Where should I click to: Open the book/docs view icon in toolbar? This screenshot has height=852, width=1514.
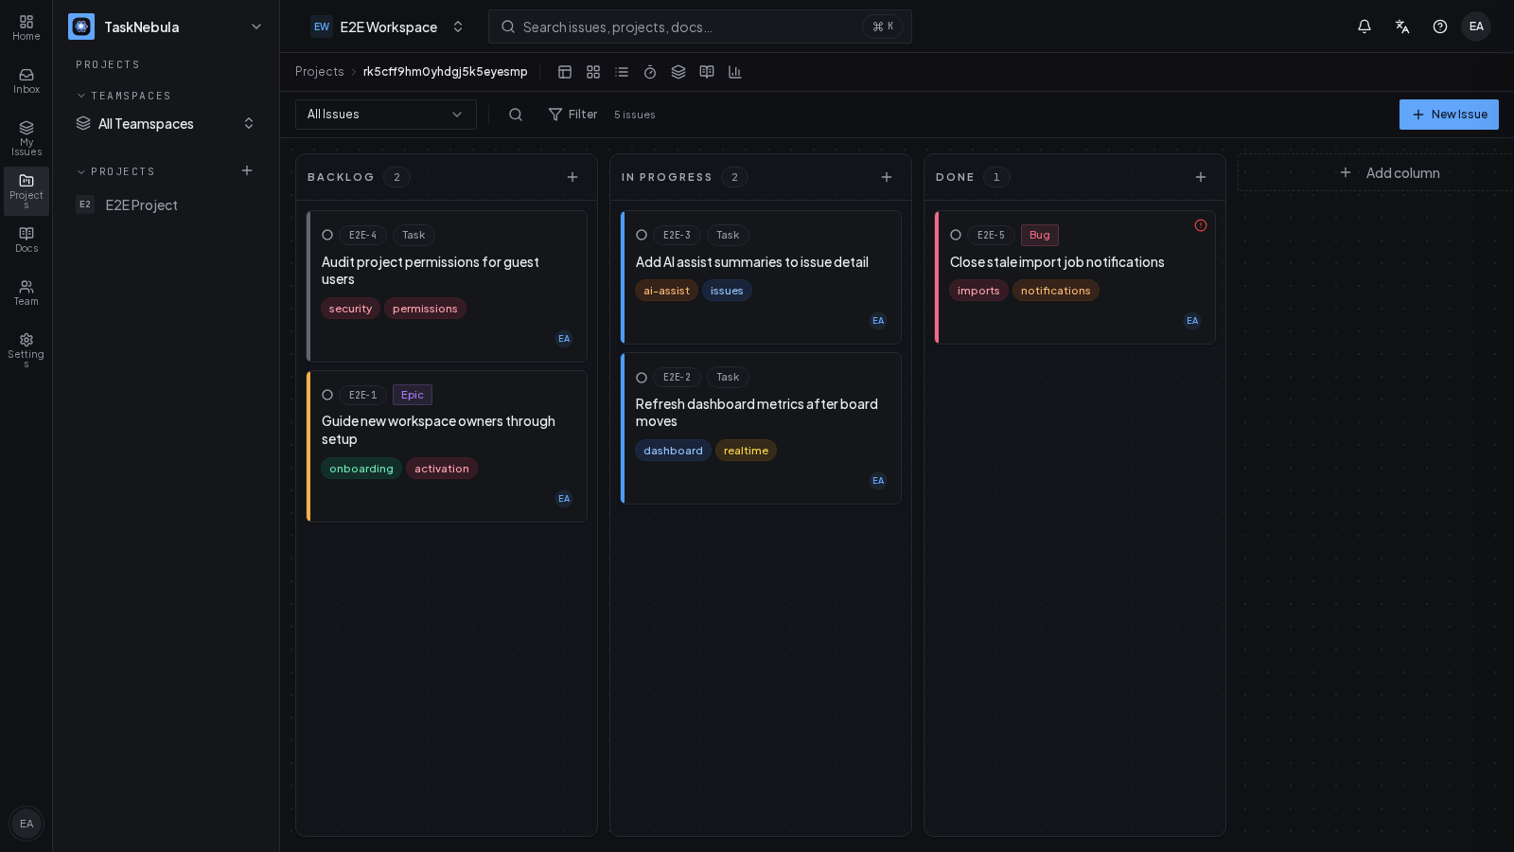(x=707, y=72)
